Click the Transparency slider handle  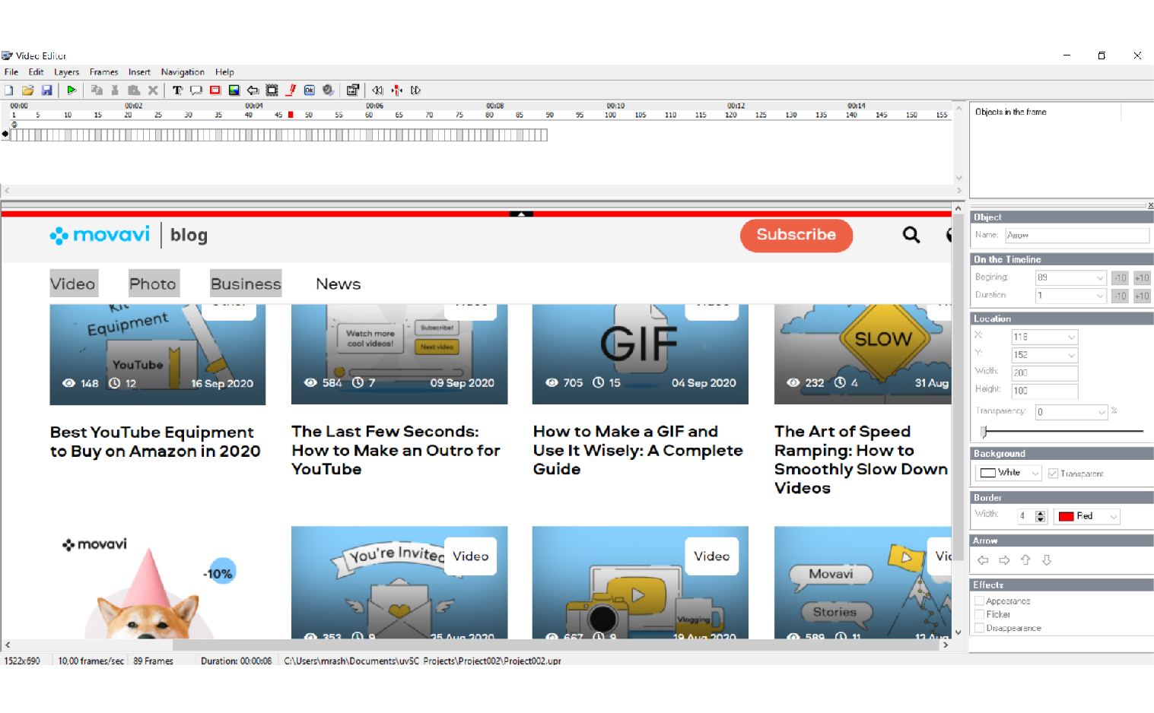click(984, 432)
